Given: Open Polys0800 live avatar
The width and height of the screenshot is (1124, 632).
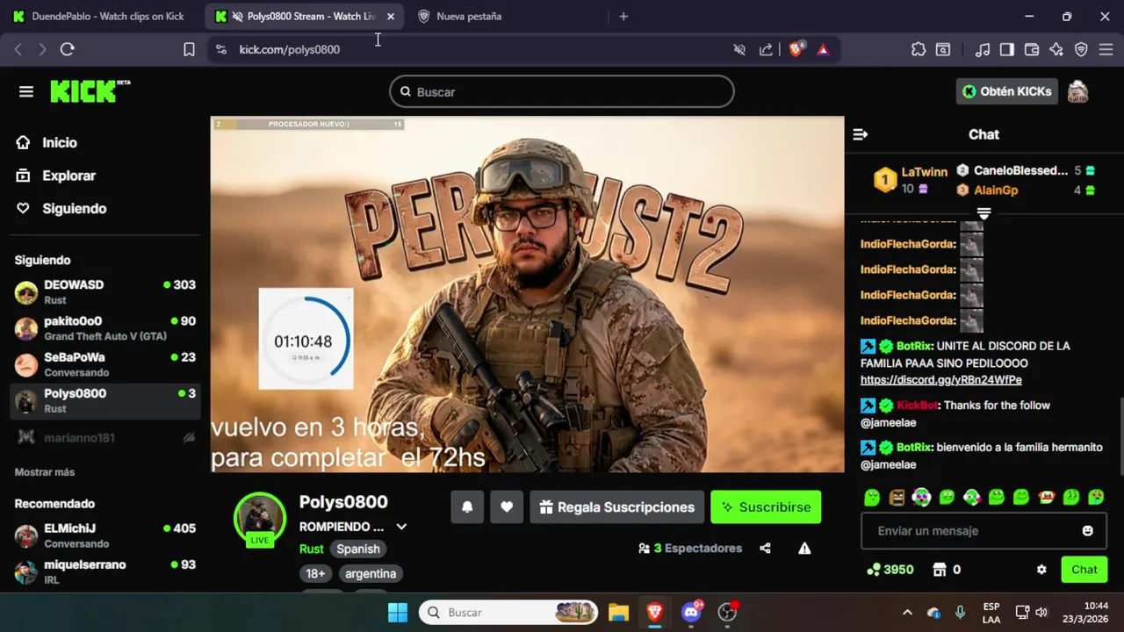Looking at the screenshot, I should 260,519.
